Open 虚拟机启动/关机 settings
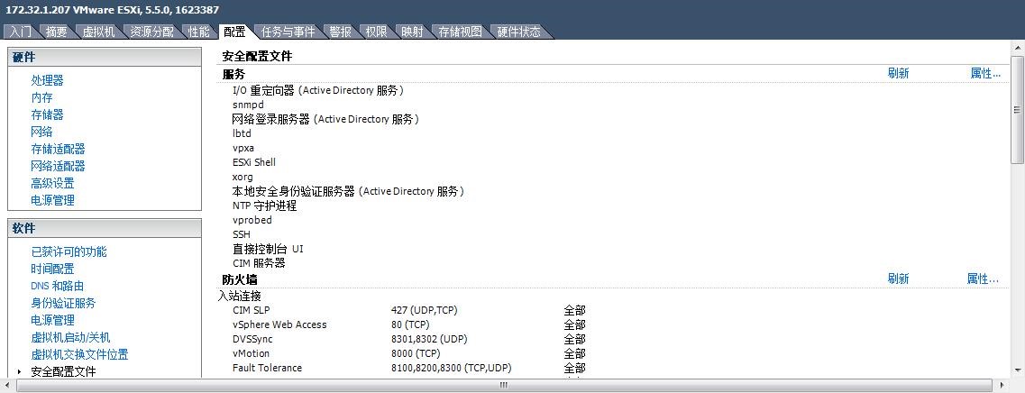Screen dimensions: 1025x393 coord(70,337)
